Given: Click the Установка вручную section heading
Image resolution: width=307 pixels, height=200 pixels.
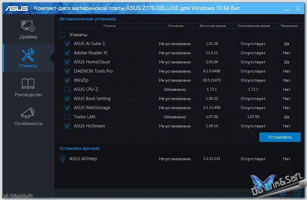Looking at the screenshot, I should click(x=79, y=148).
